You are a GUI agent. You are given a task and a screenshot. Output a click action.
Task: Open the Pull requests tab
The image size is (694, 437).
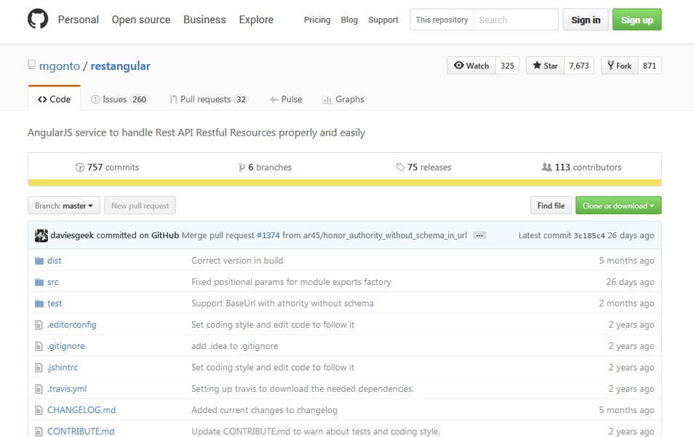click(209, 99)
